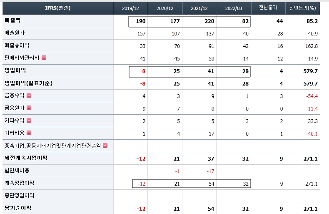Select the 2022/03 column header

click(234, 8)
